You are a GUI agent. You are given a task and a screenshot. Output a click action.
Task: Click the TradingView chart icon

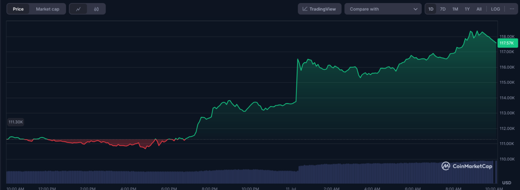305,9
